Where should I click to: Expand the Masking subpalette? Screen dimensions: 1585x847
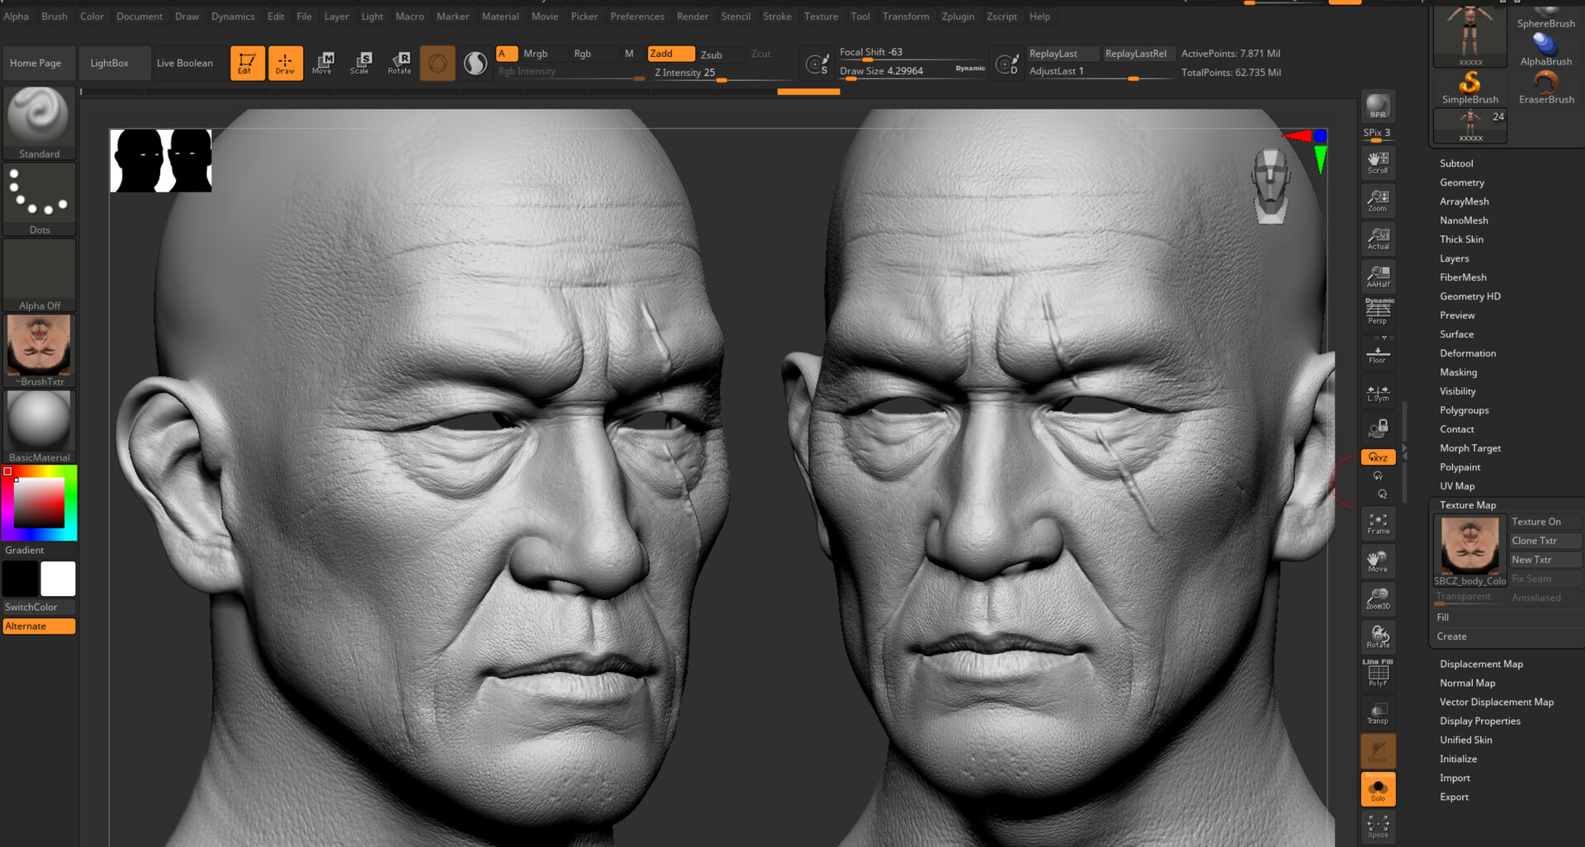1457,372
